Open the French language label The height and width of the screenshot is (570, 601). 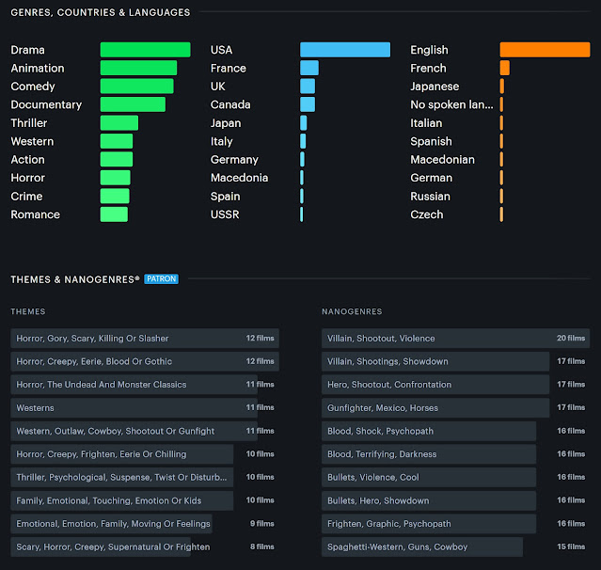click(x=428, y=69)
